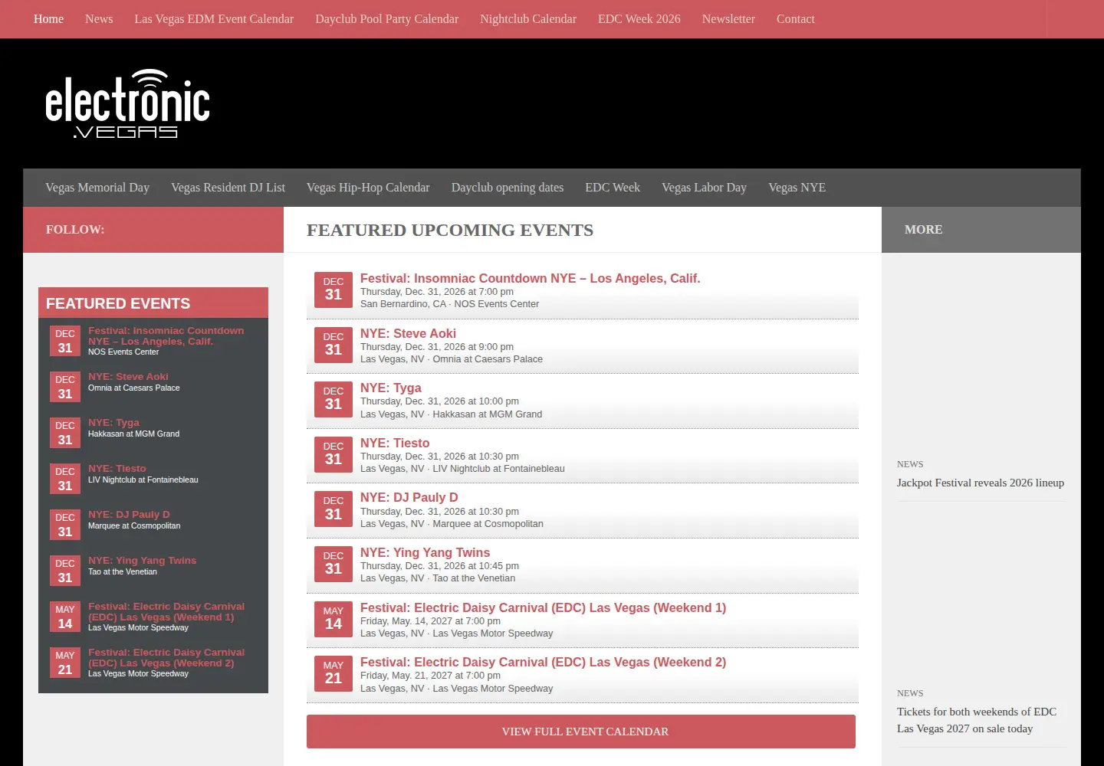Open NYE: Tyga in dark Featured Events widget

click(113, 423)
